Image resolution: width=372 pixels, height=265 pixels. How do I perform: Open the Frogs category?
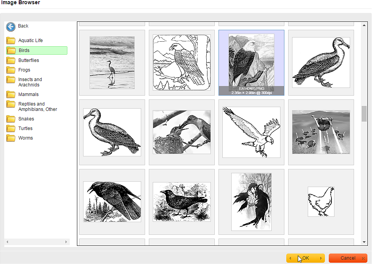click(24, 70)
